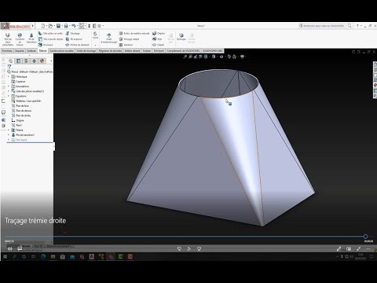This screenshot has width=377, height=283.
Task: Open the Outils de moulage tab
Action: pos(86,51)
